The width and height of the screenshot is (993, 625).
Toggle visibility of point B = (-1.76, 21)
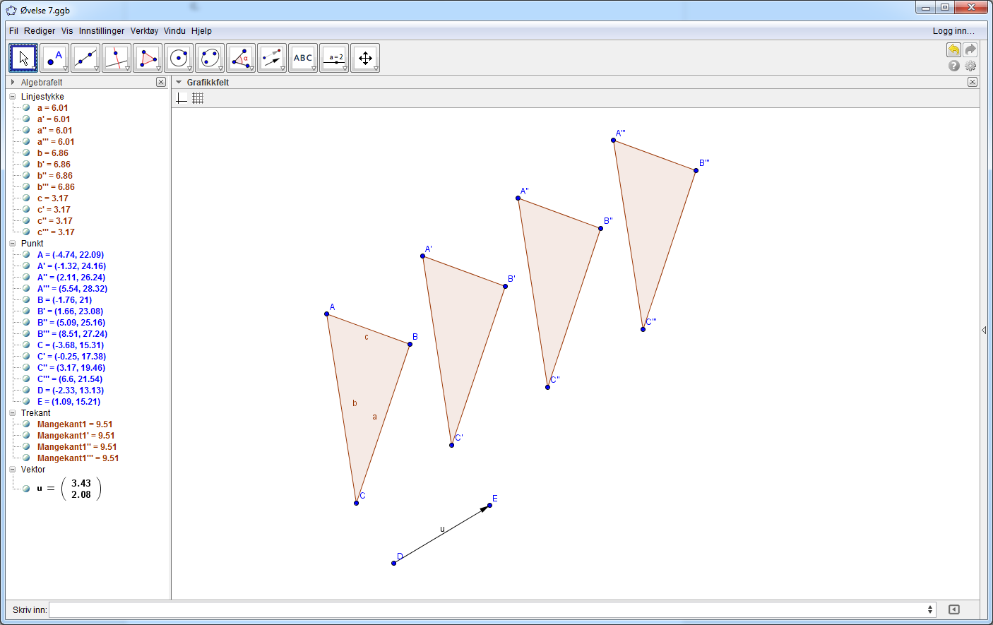click(26, 300)
